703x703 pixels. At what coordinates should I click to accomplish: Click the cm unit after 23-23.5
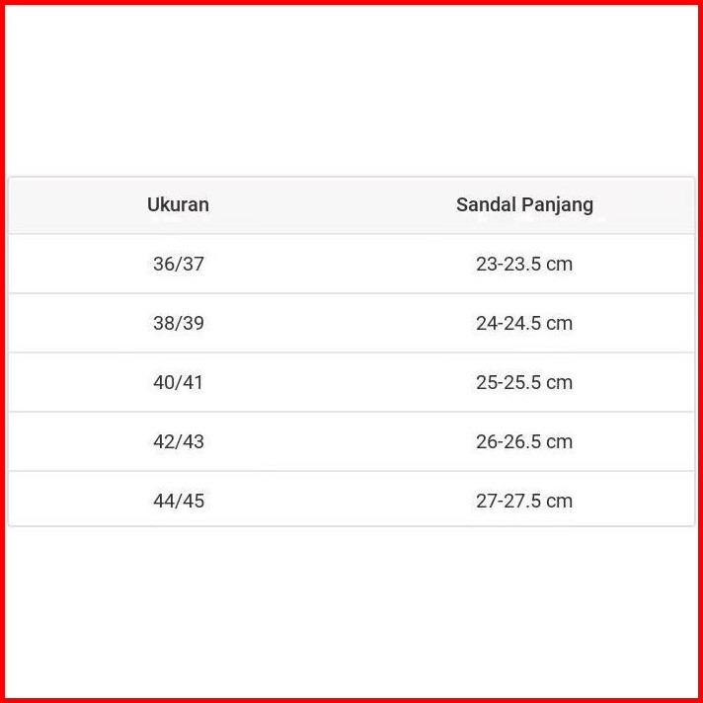(560, 265)
